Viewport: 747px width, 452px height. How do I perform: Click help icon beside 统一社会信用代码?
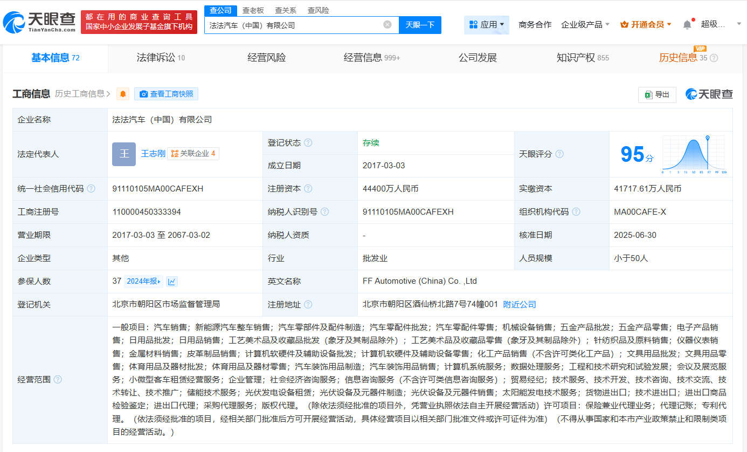(x=91, y=189)
